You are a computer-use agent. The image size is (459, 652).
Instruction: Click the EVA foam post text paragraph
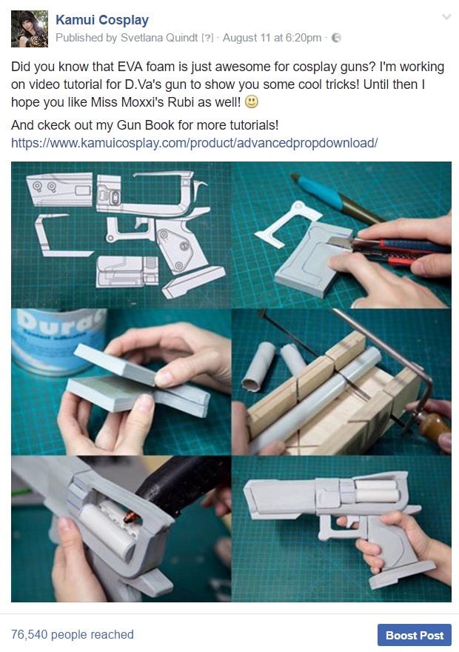coord(227,84)
